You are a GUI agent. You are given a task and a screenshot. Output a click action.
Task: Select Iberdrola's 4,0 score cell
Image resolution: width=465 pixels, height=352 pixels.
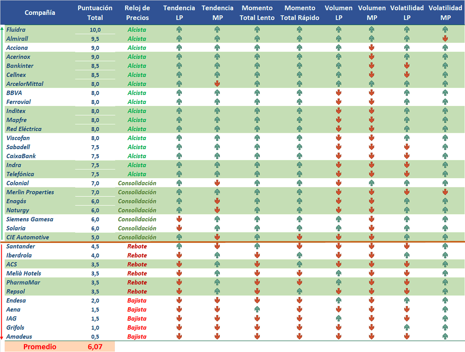(x=95, y=255)
